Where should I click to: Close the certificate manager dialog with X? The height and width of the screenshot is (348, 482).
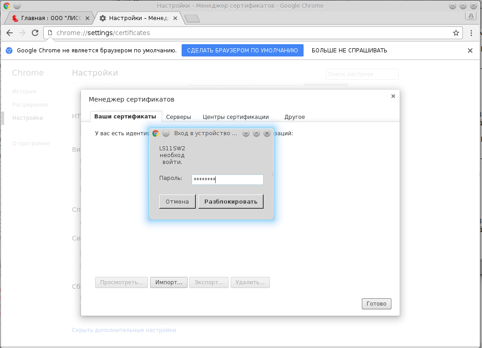[393, 96]
